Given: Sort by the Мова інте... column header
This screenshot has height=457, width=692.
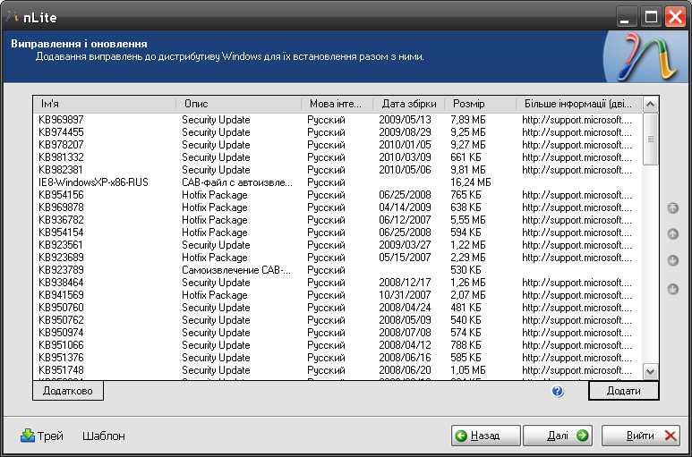Looking at the screenshot, I should point(337,104).
